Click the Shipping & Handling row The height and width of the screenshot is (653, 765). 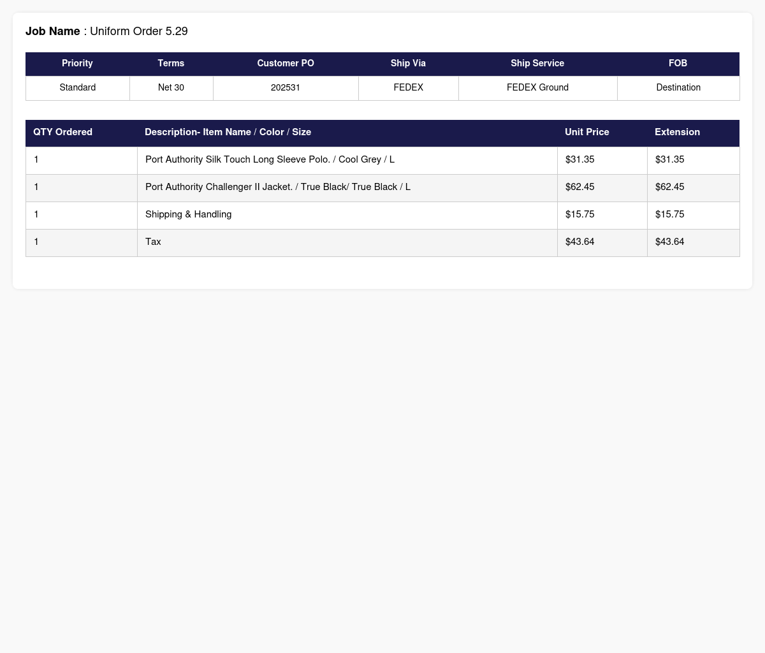382,215
